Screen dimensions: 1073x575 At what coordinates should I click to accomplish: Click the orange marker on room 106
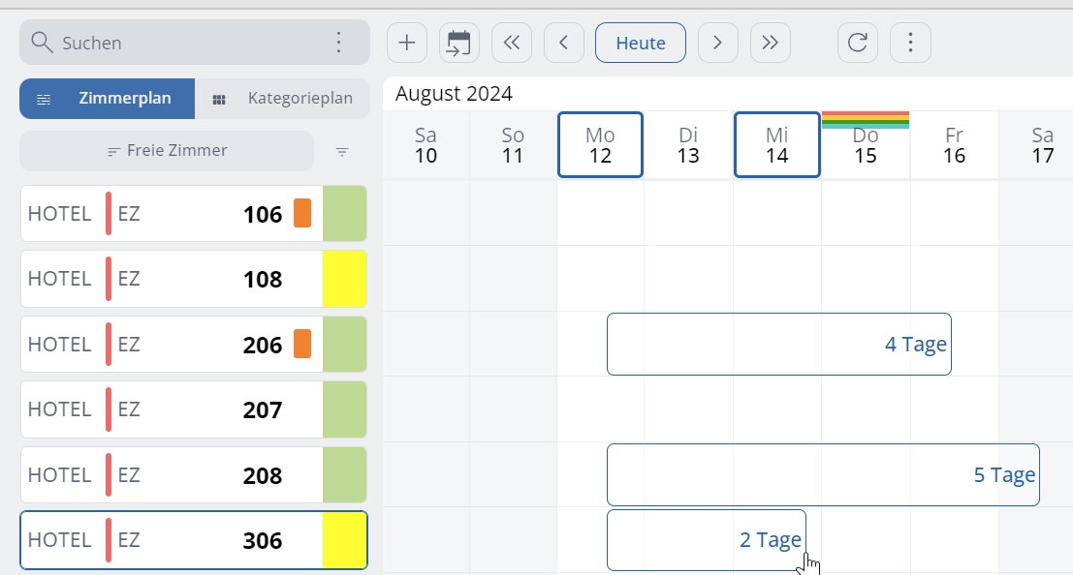click(302, 213)
